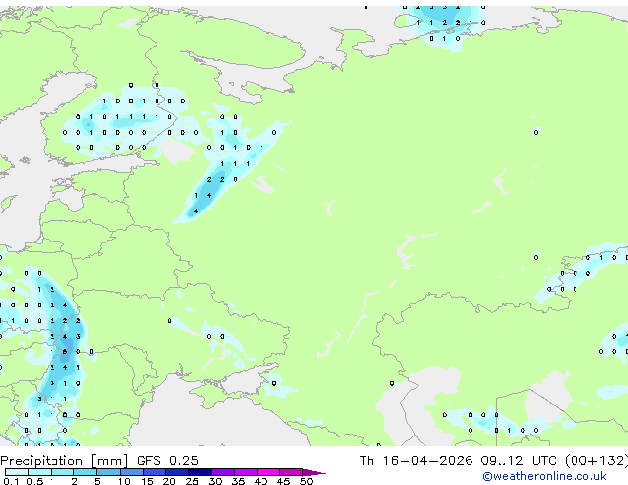Pick the legend swatch between 1 and 2

point(62,472)
